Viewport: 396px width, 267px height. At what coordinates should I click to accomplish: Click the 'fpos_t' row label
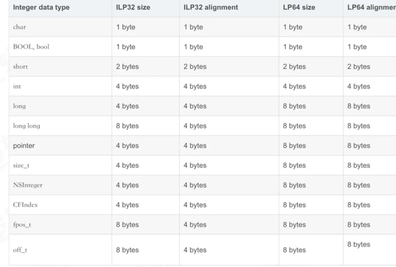click(x=22, y=224)
